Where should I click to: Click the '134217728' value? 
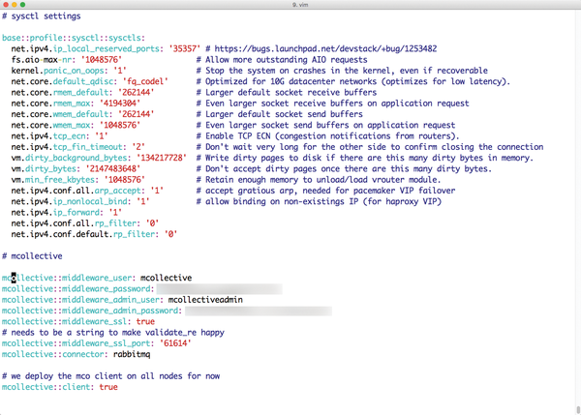point(161,158)
